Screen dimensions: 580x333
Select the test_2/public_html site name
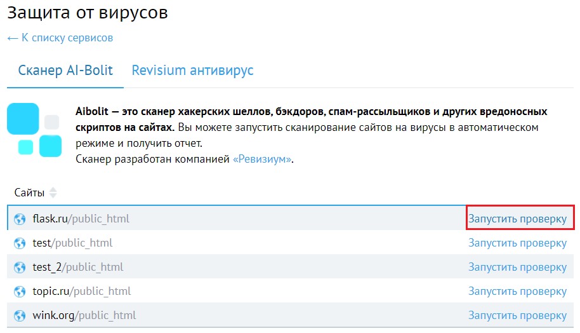click(78, 267)
